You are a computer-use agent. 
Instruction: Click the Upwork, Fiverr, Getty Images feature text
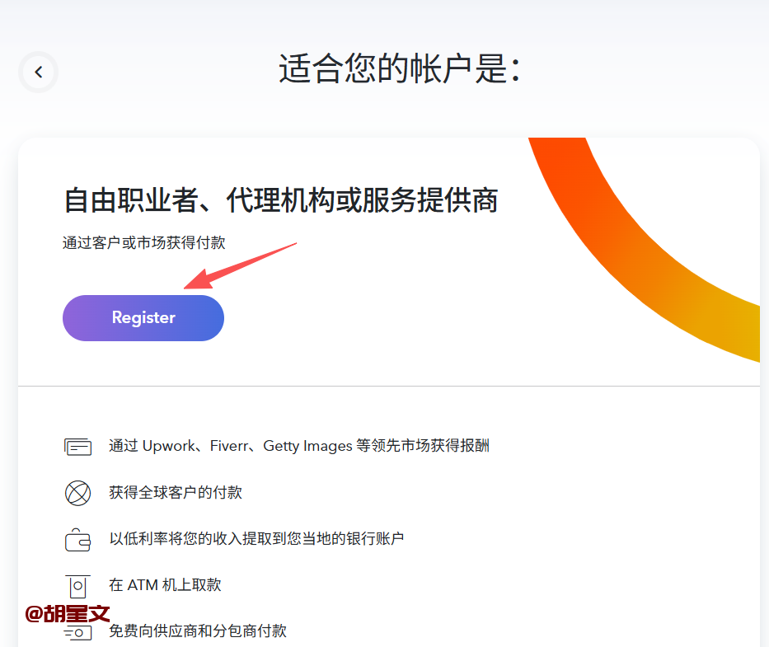(299, 446)
